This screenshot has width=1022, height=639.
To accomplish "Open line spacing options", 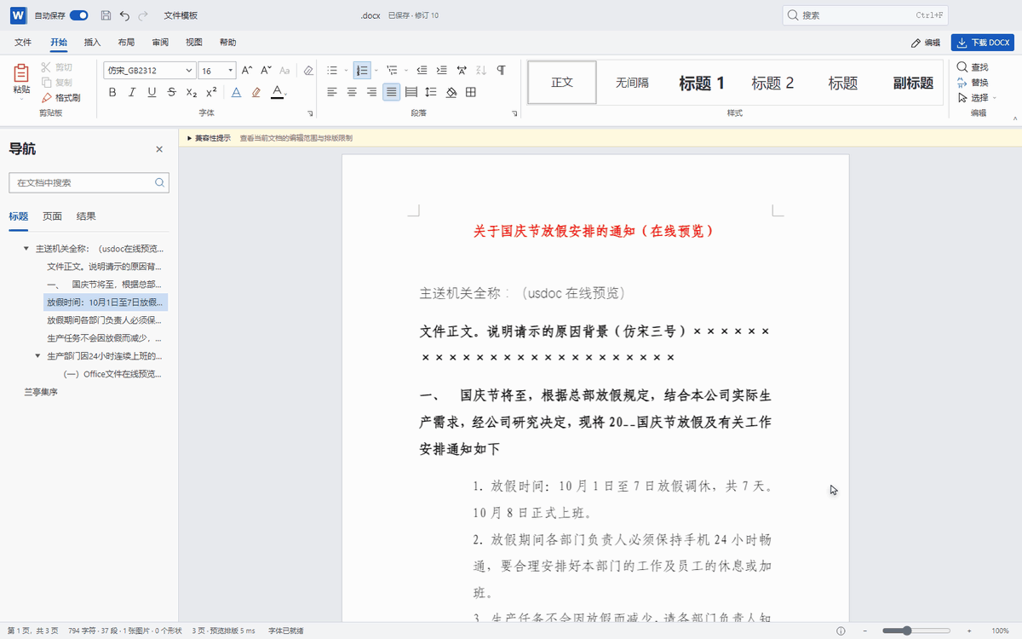I will pyautogui.click(x=431, y=92).
